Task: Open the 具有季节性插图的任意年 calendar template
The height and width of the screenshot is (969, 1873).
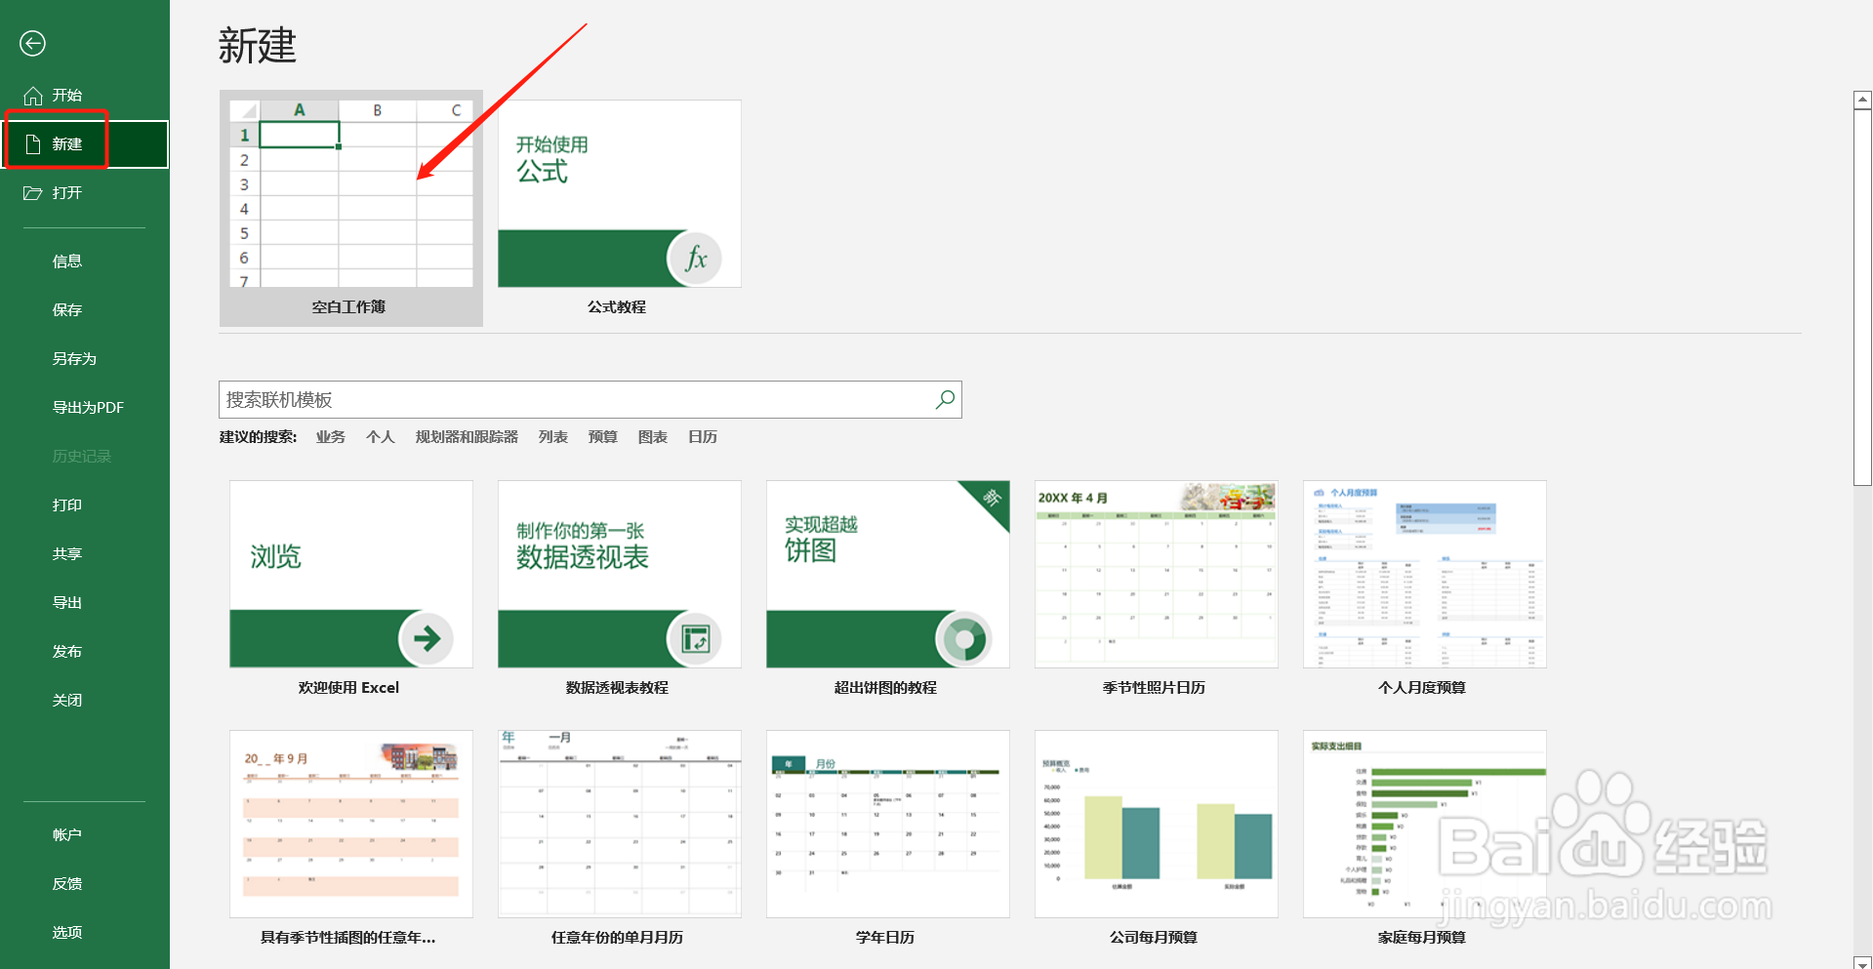Action: 351,838
